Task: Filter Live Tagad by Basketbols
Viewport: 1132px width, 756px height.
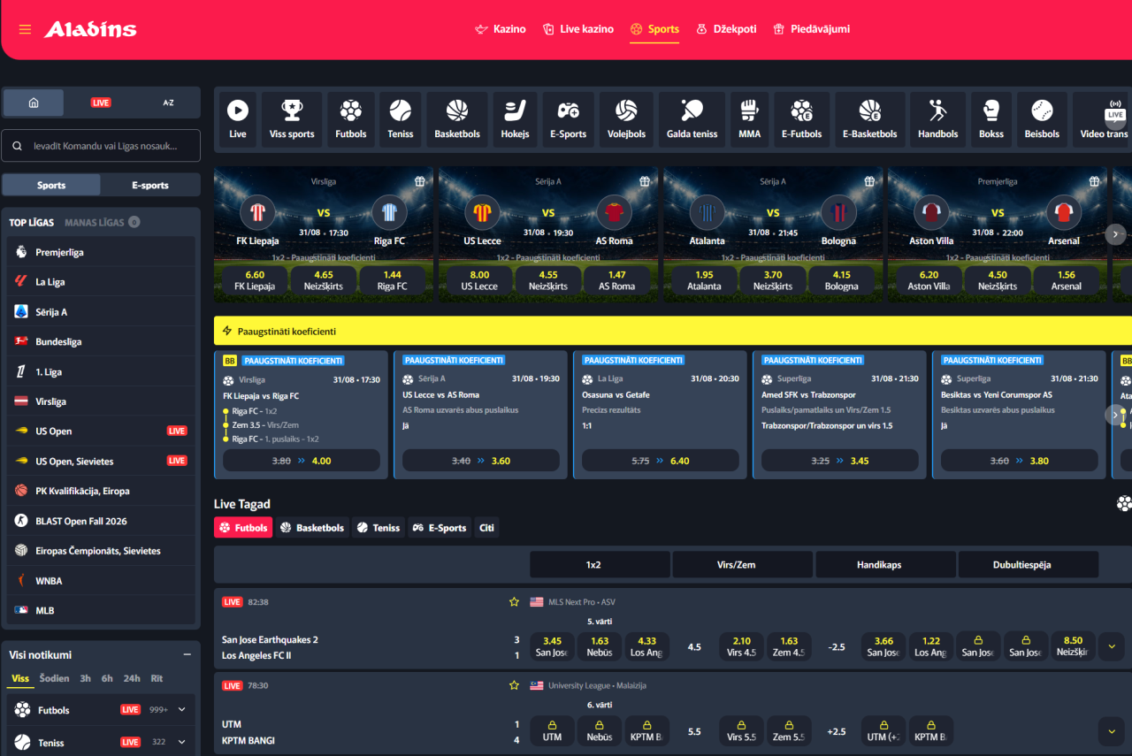Action: pos(312,528)
